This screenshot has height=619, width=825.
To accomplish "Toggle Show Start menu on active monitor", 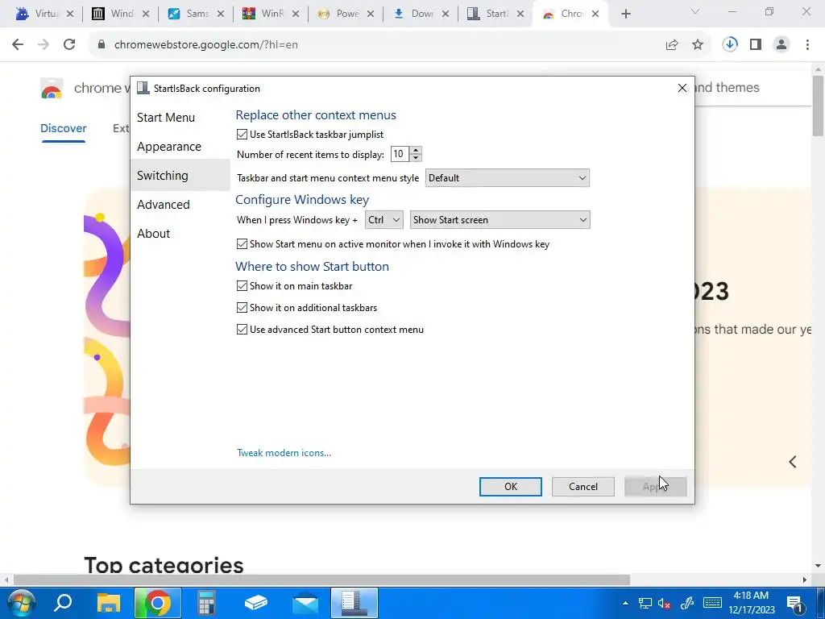I will [242, 244].
